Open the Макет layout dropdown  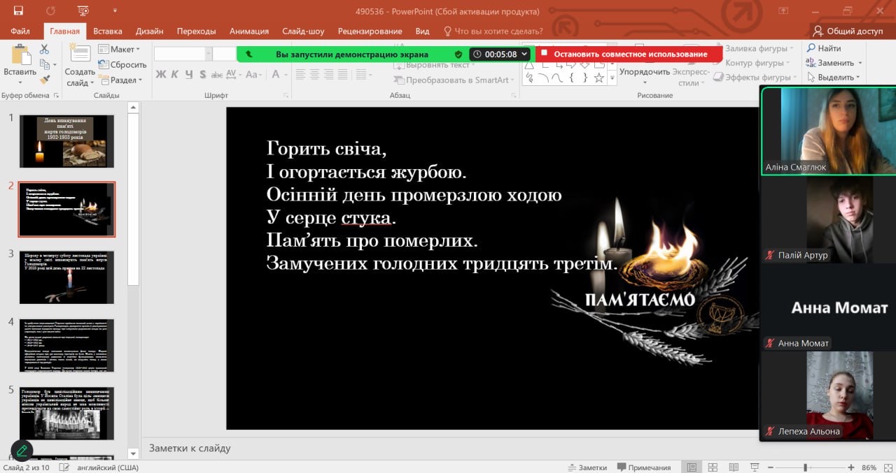(x=119, y=50)
